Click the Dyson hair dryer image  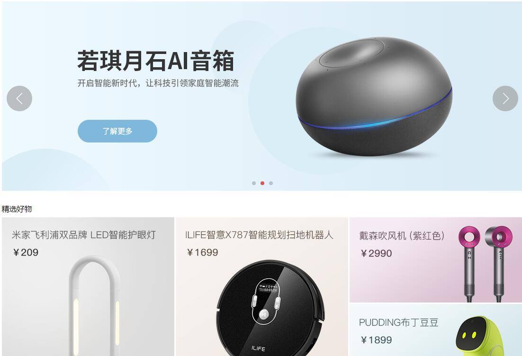486,264
